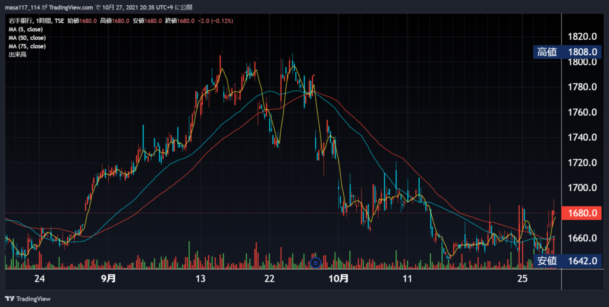609x307 pixels.
Task: Click the 安値 1642.0 price label
Action: (x=567, y=261)
